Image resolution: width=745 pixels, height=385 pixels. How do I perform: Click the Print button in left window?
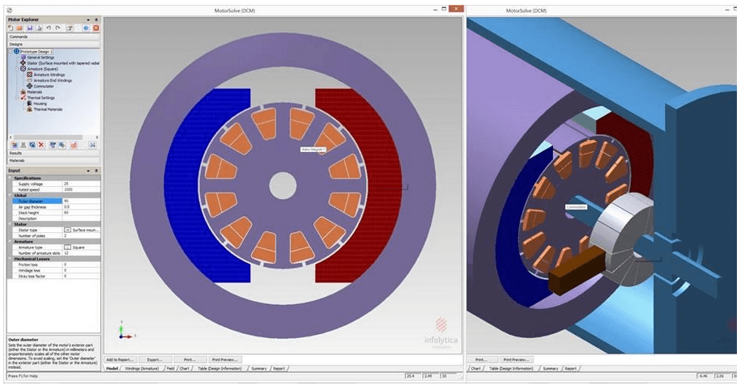(189, 360)
